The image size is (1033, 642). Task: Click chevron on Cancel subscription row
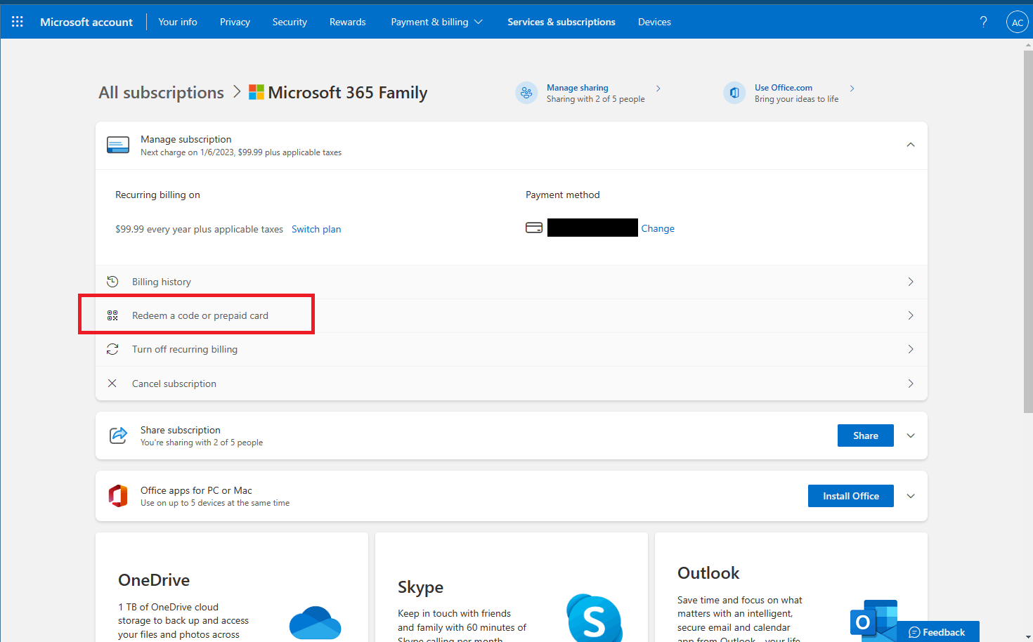[x=911, y=384]
